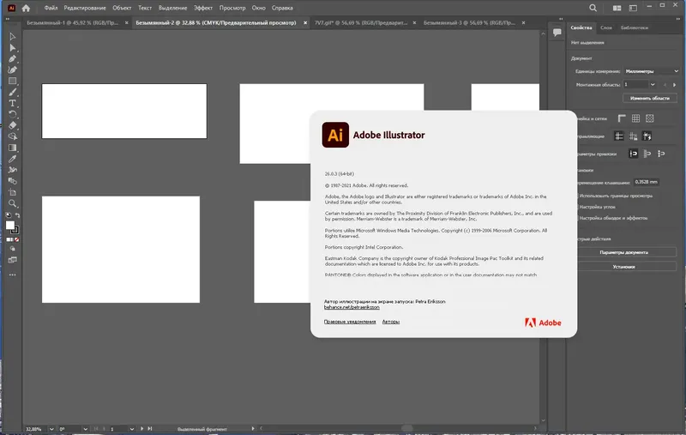Open the Эффект menu

click(203, 8)
